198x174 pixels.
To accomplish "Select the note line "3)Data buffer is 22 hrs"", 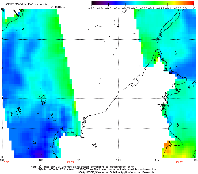I will [97, 169].
